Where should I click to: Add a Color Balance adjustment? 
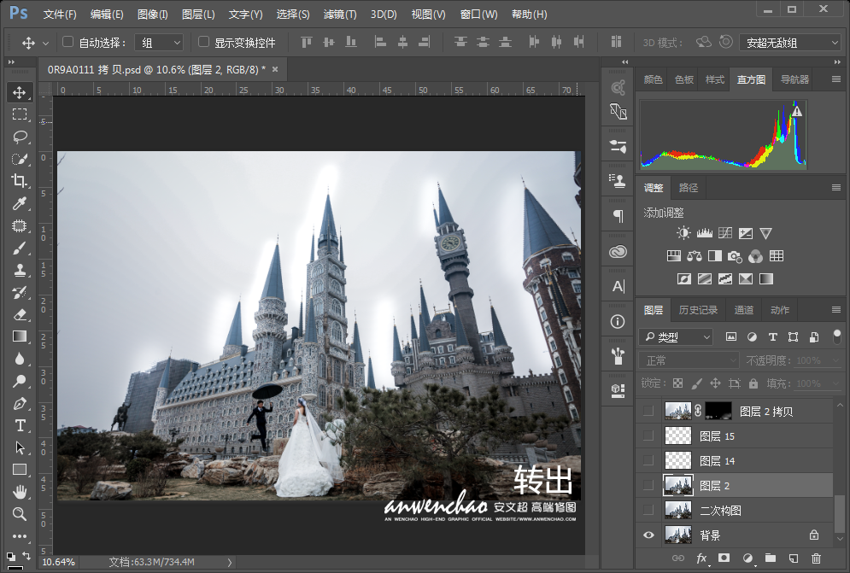click(695, 256)
